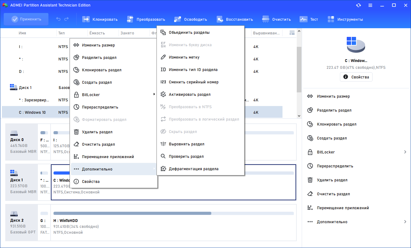411x248 pixels.
Task: Expand the BitLocker submenu in context menu
Action: [114, 95]
